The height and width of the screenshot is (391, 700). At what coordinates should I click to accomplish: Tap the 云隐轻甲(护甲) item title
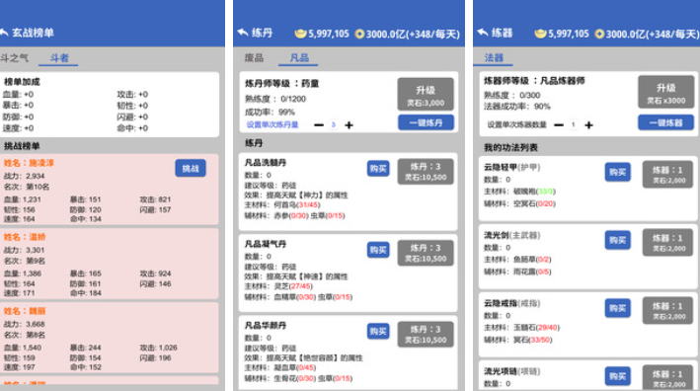pos(512,168)
